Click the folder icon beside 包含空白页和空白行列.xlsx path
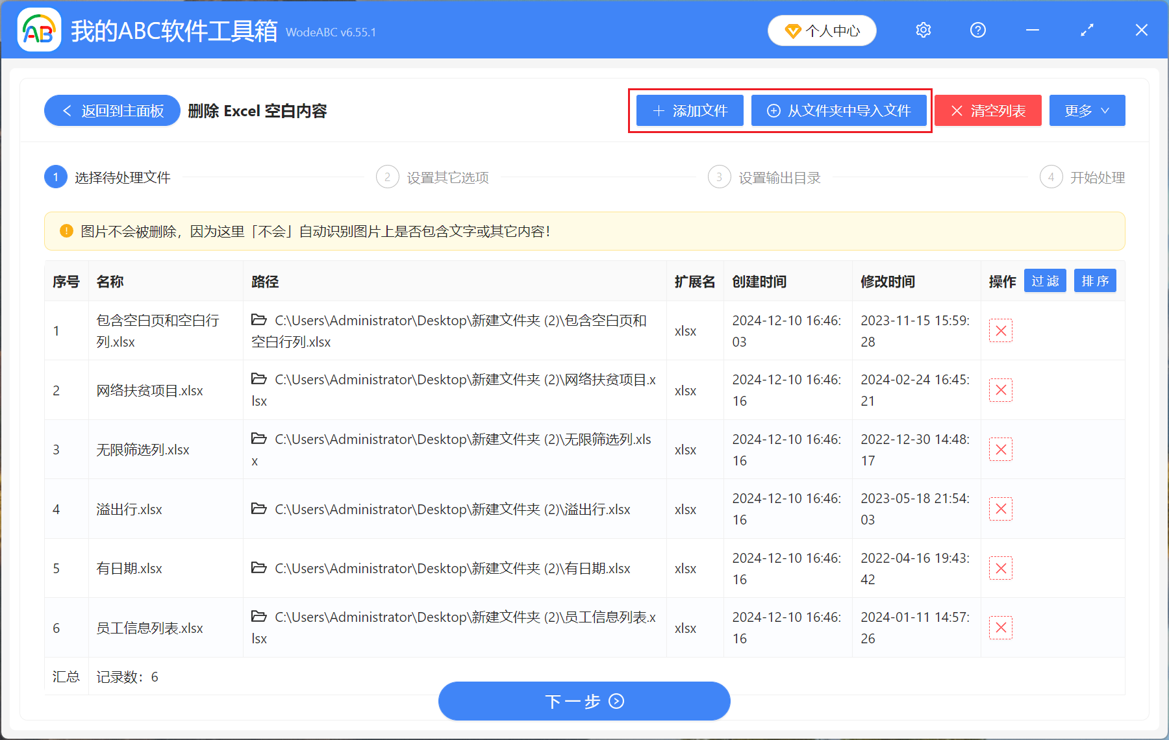 pos(258,319)
